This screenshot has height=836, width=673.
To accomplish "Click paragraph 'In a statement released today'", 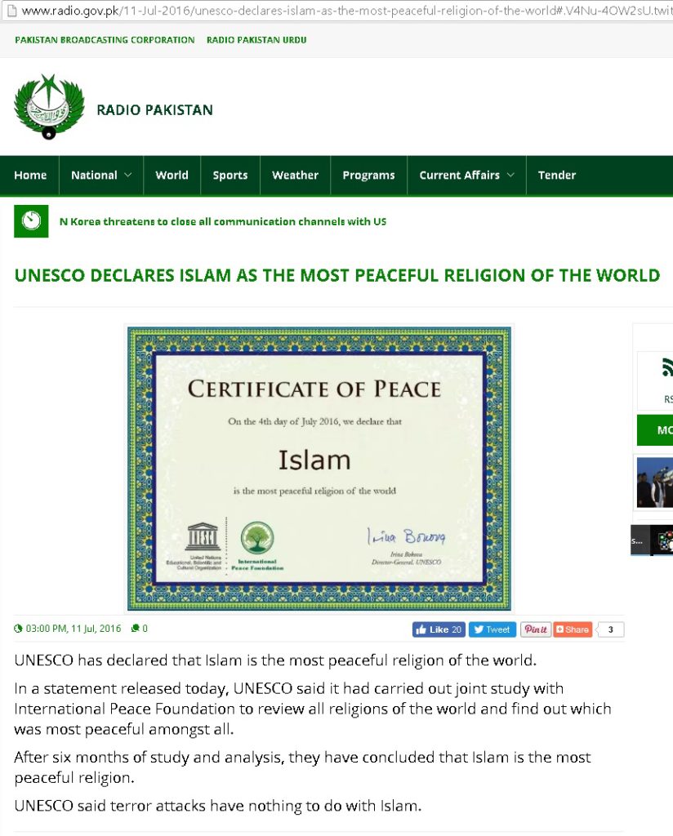I will (x=313, y=709).
